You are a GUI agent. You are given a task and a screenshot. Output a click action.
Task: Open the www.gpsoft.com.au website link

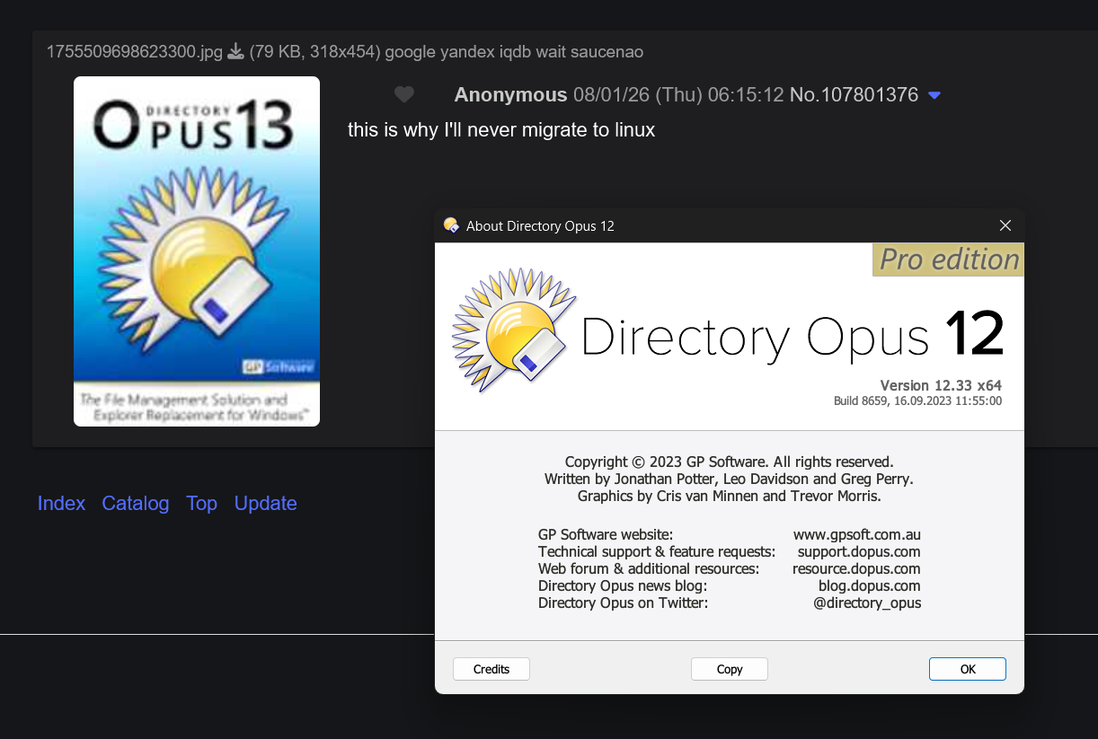(857, 534)
